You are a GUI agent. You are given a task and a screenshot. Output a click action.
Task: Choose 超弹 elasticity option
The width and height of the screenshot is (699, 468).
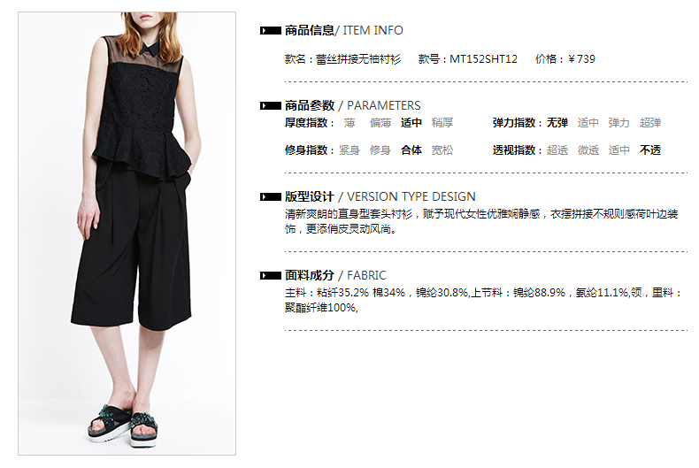650,123
